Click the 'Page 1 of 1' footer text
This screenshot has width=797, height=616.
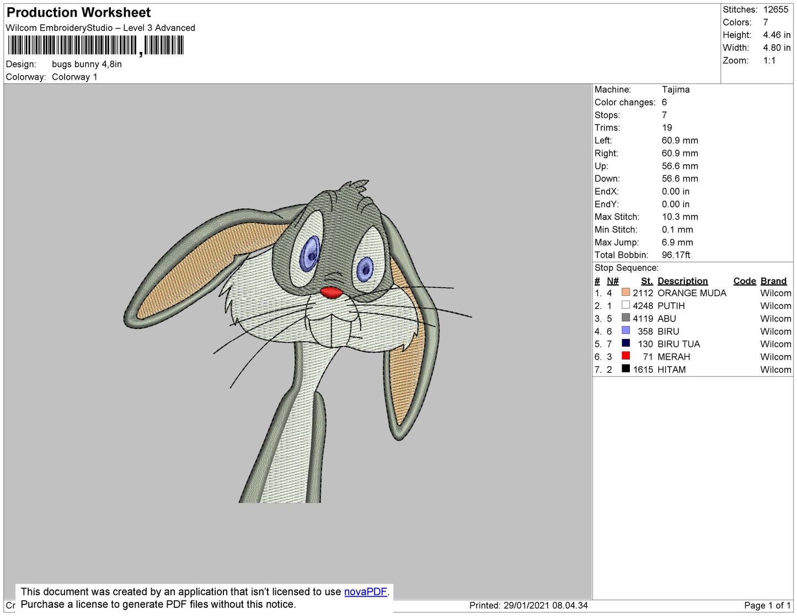(x=767, y=605)
